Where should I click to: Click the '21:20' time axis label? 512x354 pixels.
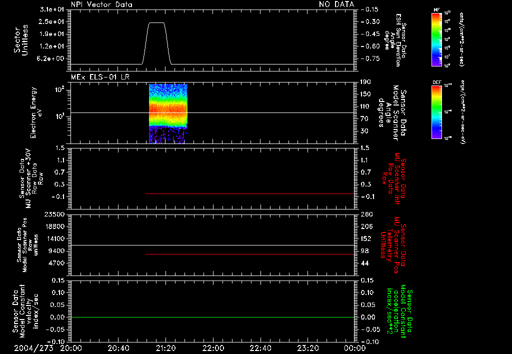pyautogui.click(x=165, y=348)
